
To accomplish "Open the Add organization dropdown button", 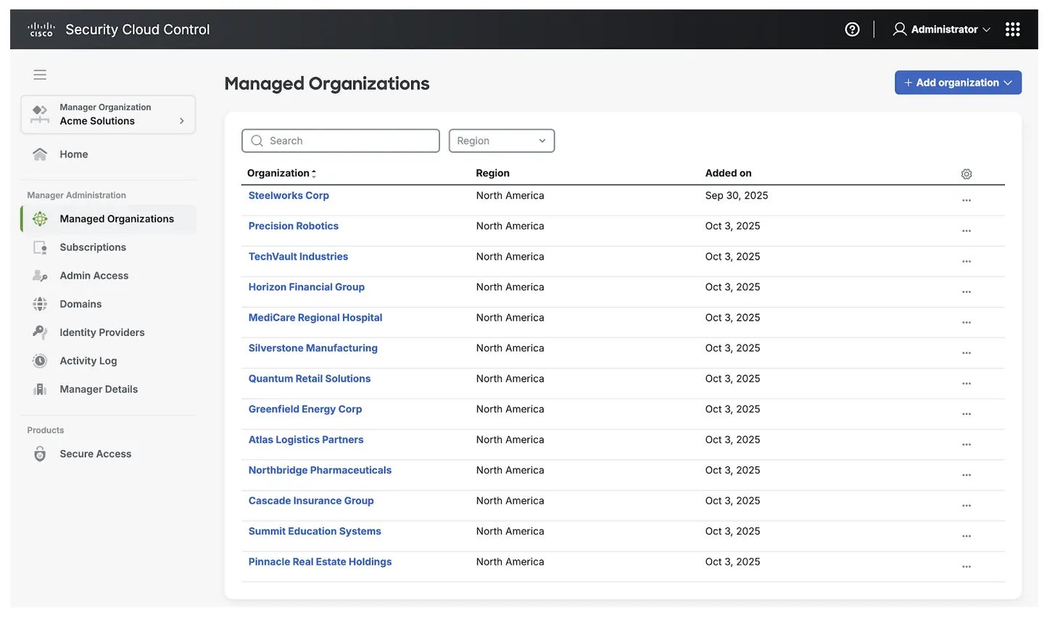I will (957, 82).
